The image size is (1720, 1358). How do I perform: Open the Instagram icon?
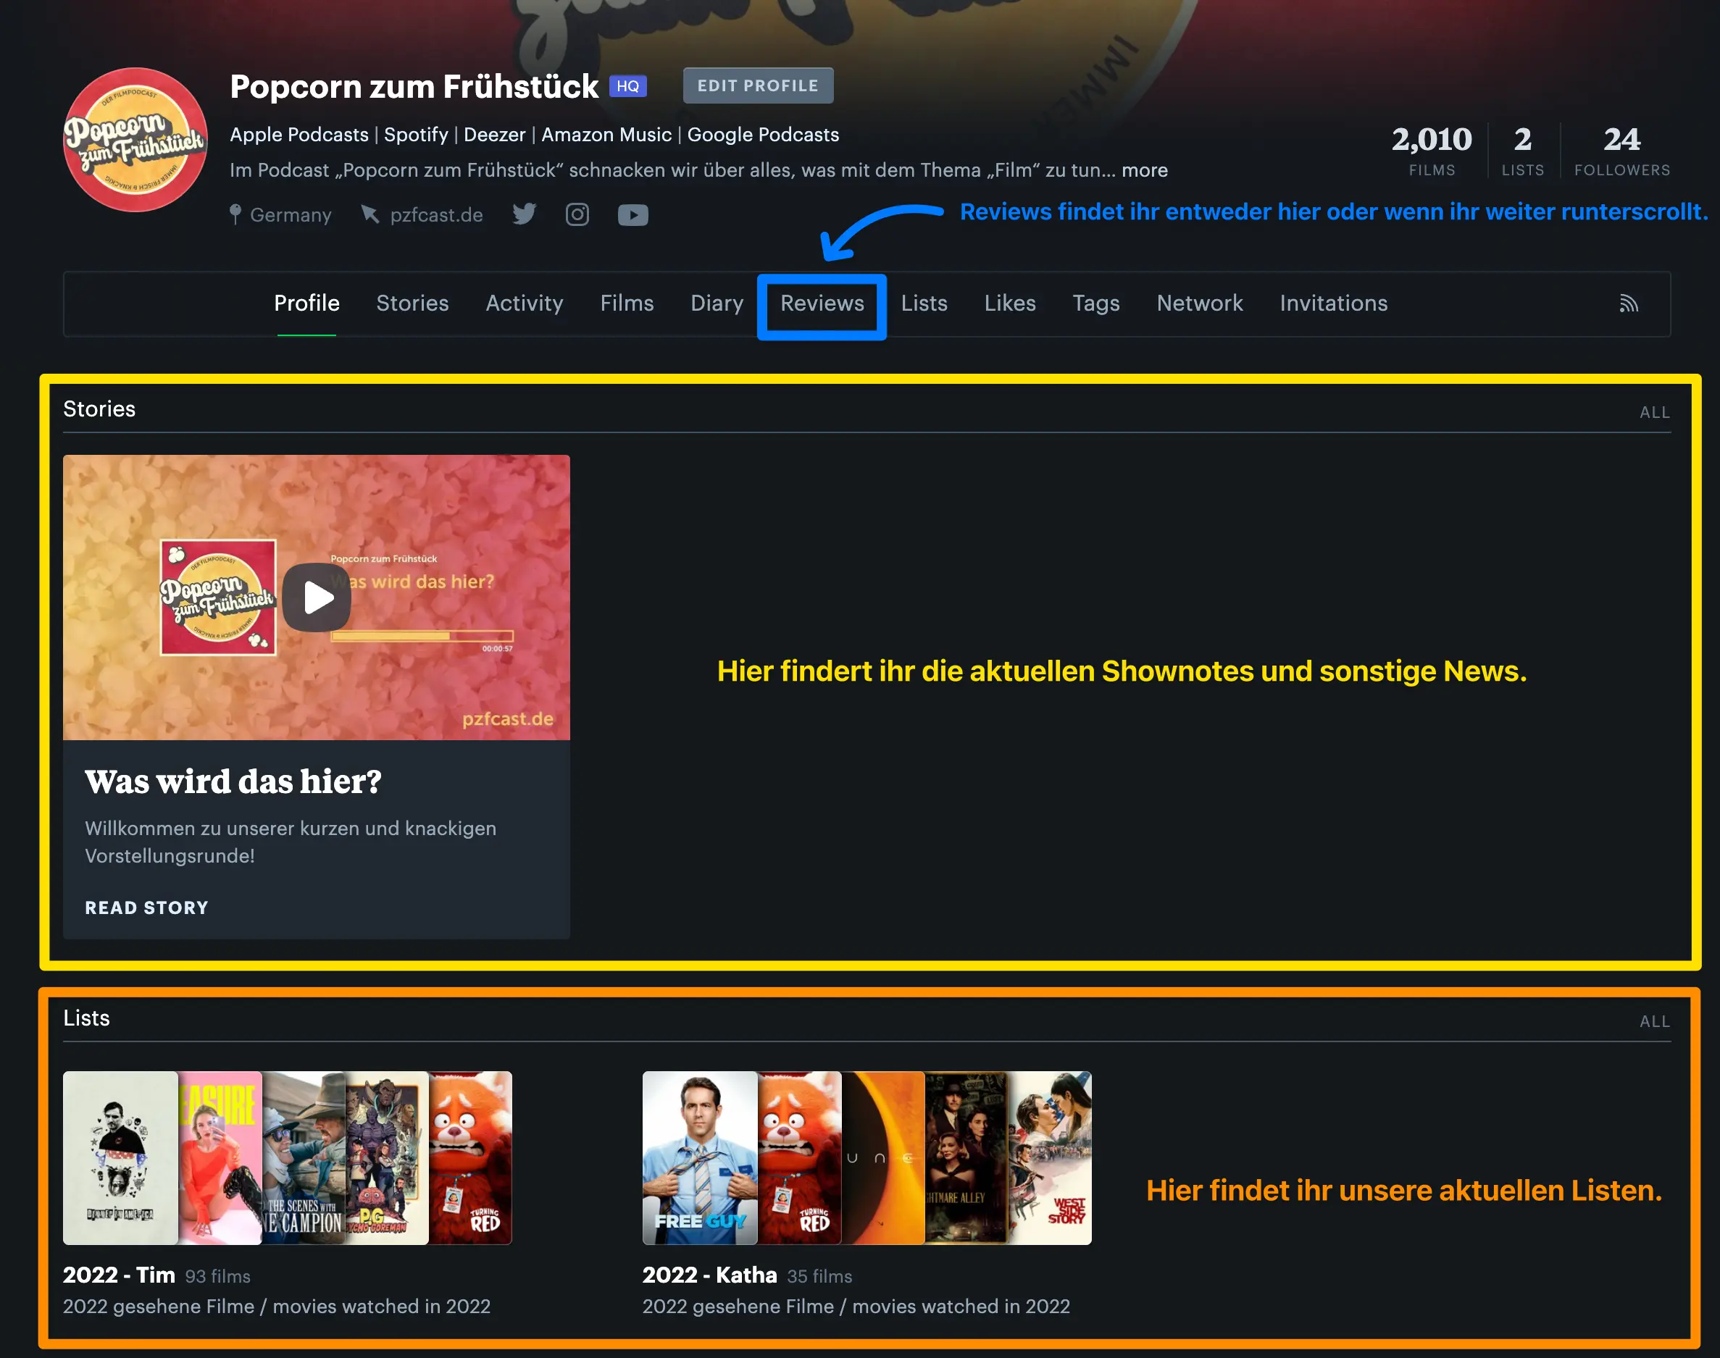[x=577, y=214]
